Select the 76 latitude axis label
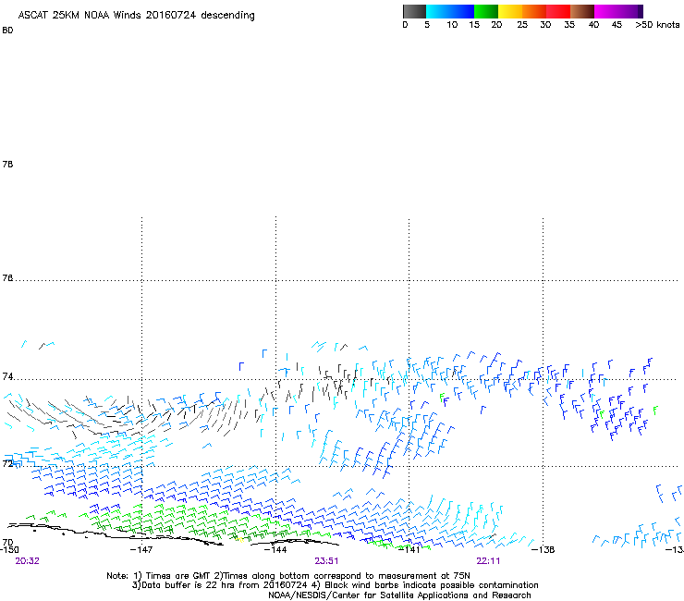Screen dimensions: 684x601 [x=7, y=278]
